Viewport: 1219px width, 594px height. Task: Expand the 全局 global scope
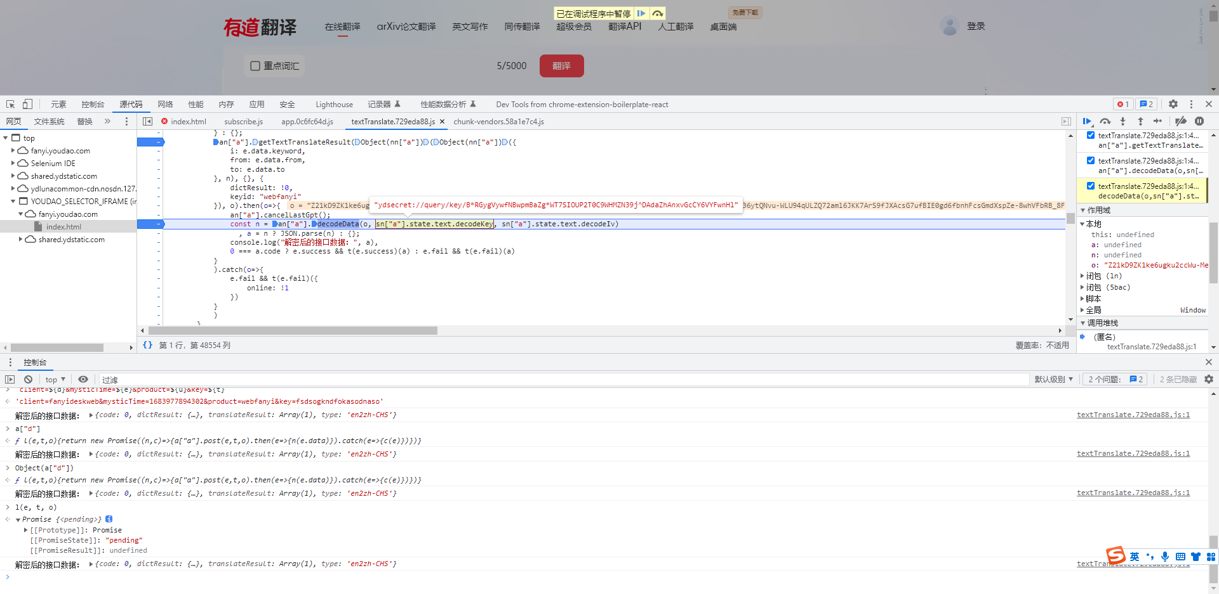point(1082,310)
